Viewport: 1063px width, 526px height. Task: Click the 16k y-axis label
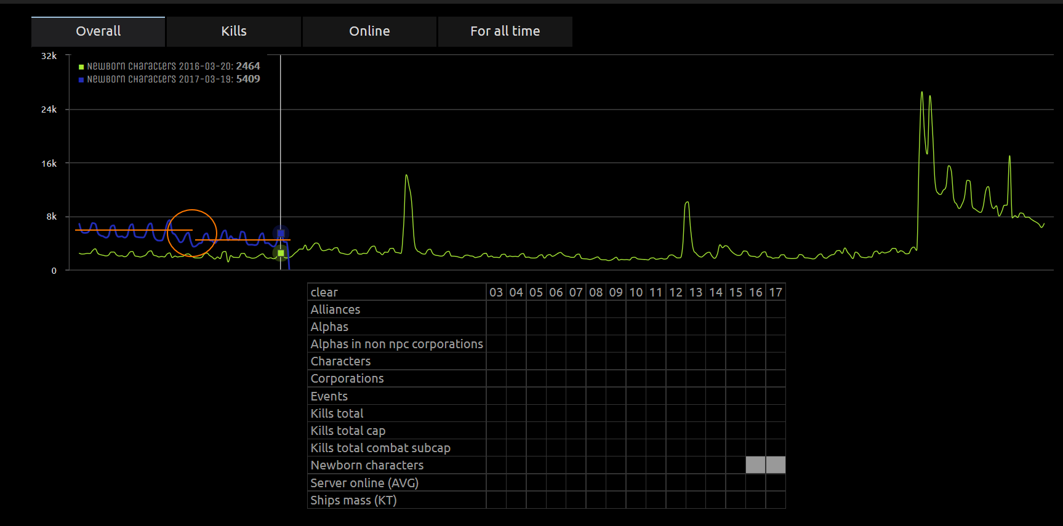(x=49, y=164)
